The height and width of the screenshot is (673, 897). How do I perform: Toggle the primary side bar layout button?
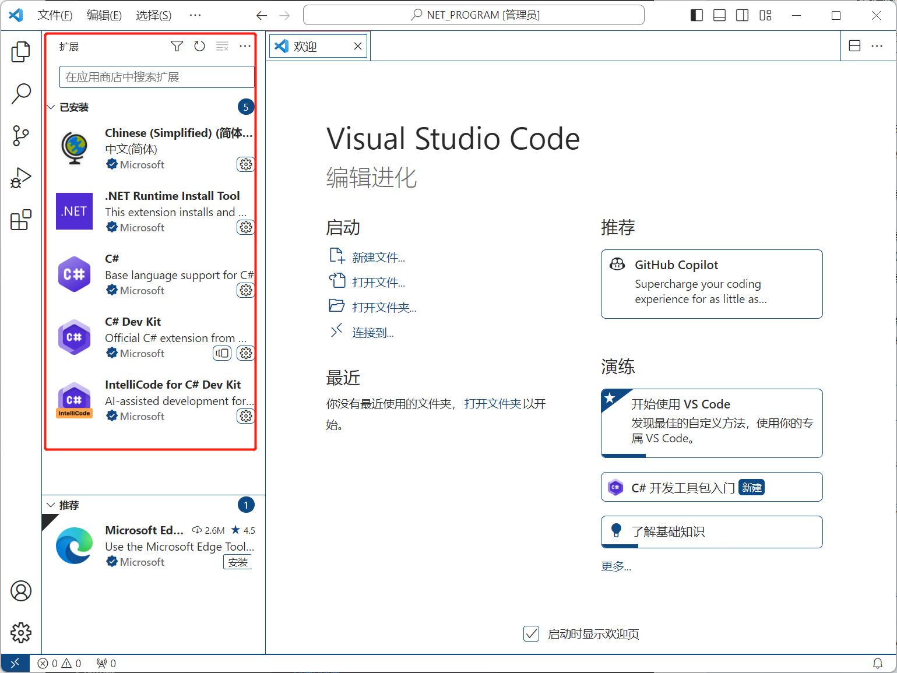point(697,15)
